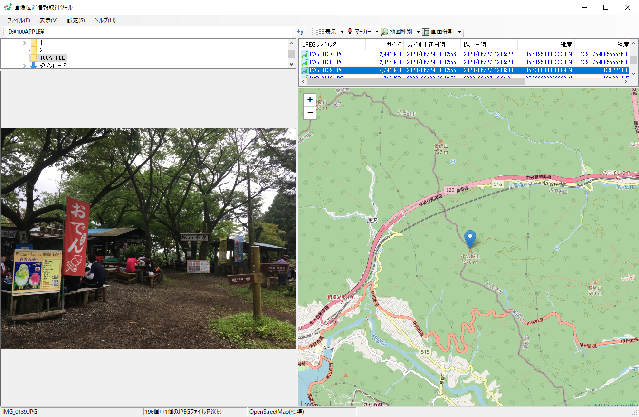Click the おでん photo preview image

tap(148, 238)
